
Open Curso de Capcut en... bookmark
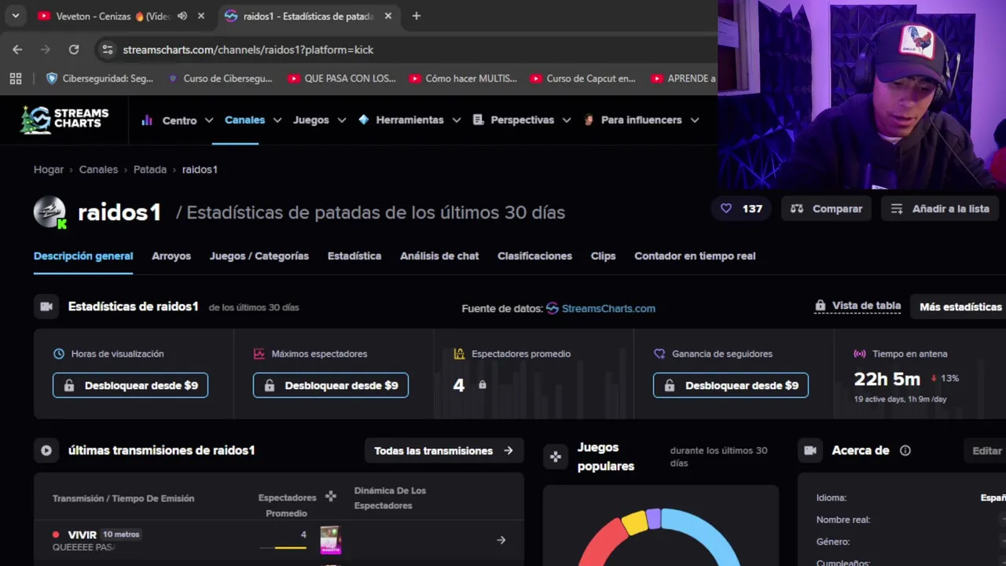point(583,79)
